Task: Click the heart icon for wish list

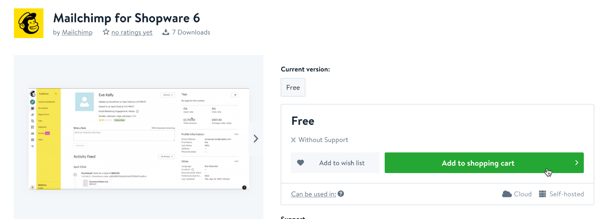Action: pyautogui.click(x=300, y=163)
